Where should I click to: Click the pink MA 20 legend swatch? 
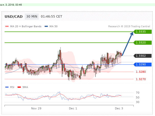[7, 26]
